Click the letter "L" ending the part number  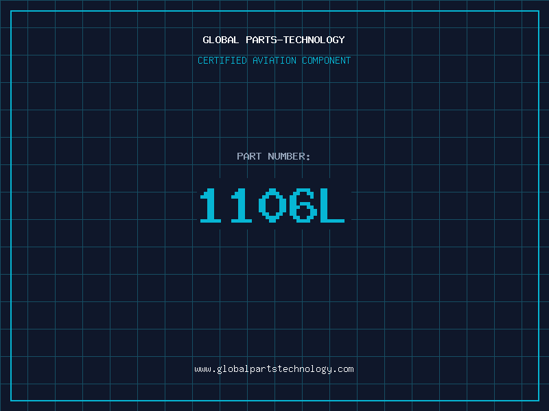333,206
